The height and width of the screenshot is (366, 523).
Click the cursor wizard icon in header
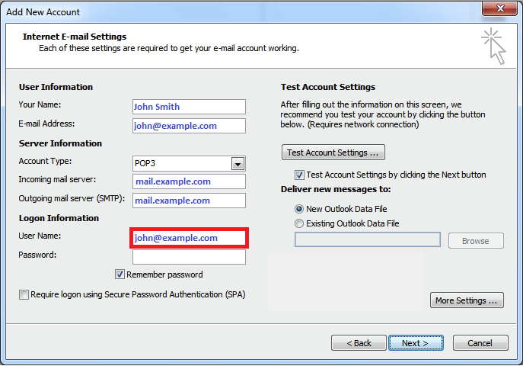[493, 46]
